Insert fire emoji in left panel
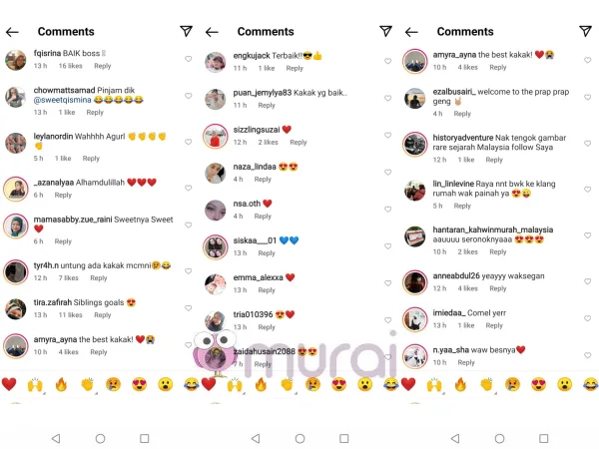The width and height of the screenshot is (599, 449). [x=61, y=384]
